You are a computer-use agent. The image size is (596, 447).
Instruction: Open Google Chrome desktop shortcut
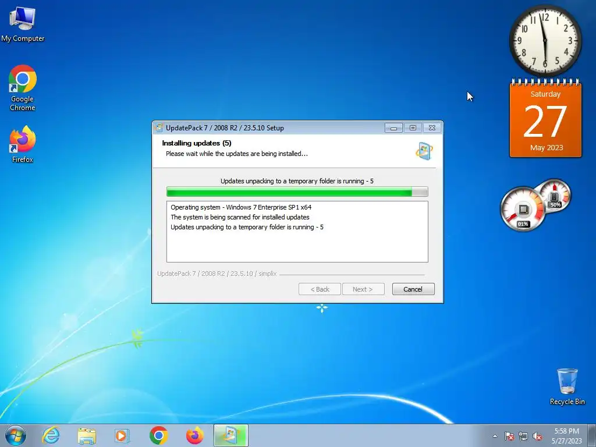[x=23, y=88]
